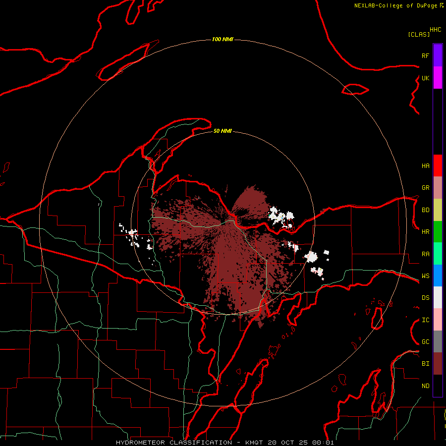The height and width of the screenshot is (446, 446).
Task: Click the dusty pink GR legend swatch
Action: pos(438,187)
